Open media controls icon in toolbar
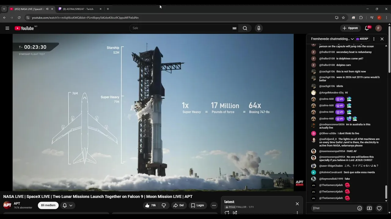This screenshot has width=391, height=219. (x=372, y=18)
